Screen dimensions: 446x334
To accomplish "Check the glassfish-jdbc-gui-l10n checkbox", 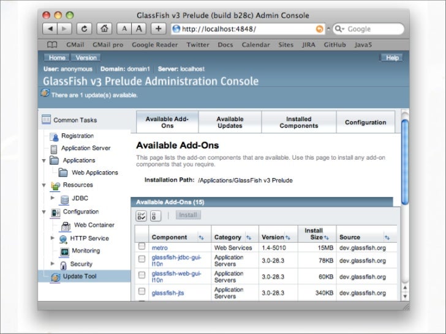I will (142, 259).
